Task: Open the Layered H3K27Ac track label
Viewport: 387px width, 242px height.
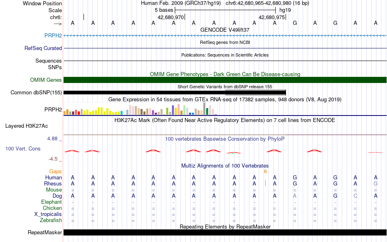Action: coord(26,126)
